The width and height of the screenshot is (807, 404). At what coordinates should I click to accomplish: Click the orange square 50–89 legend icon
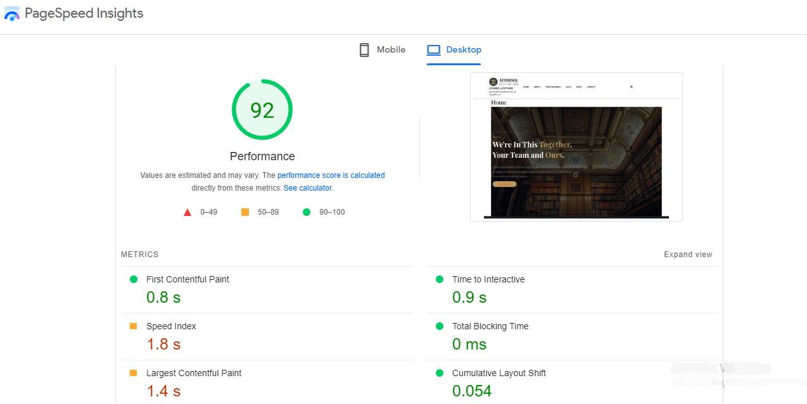click(245, 212)
